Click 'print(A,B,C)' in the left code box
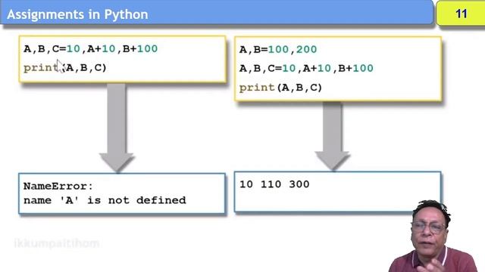485x272 pixels. tap(65, 67)
